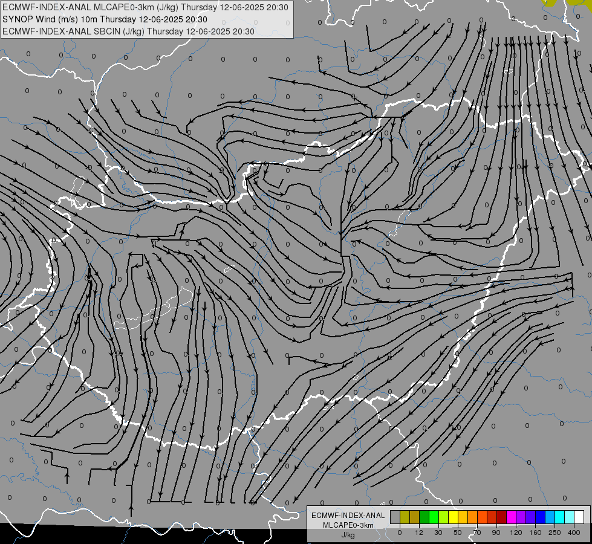Pick the dark red legend swatch
Viewport: 592px width, 544px height.
point(502,517)
